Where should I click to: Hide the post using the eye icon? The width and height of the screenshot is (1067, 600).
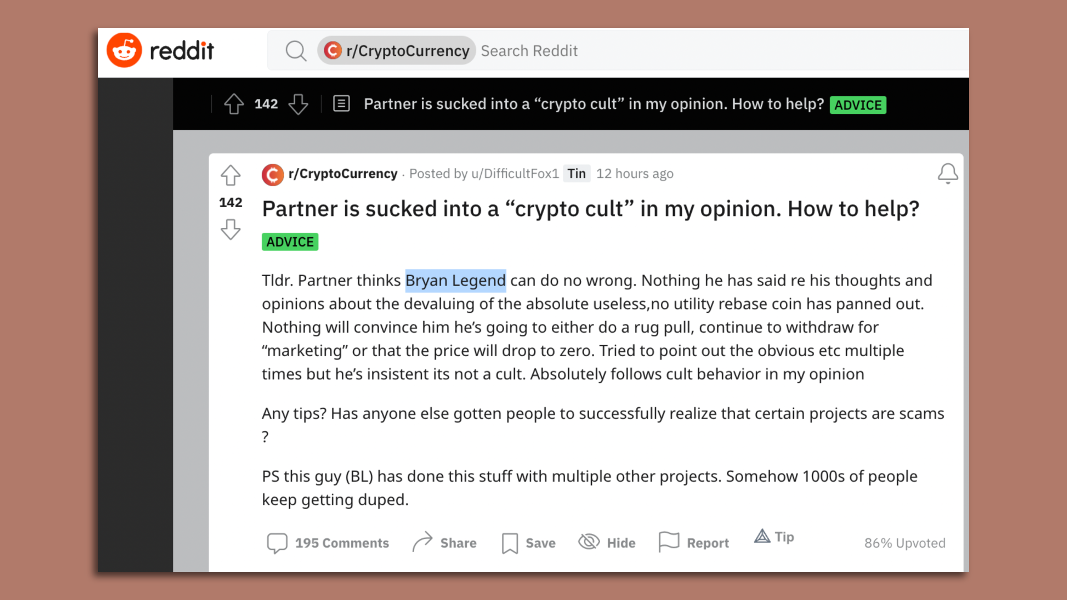(x=588, y=542)
